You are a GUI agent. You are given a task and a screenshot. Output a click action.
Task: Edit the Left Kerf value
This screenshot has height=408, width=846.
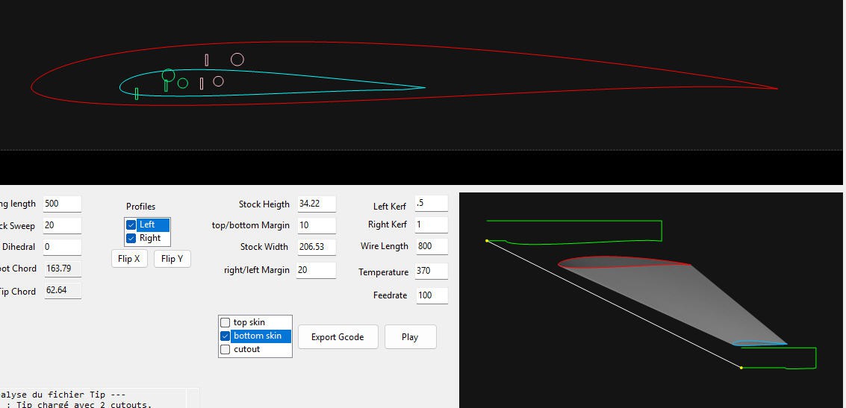431,203
